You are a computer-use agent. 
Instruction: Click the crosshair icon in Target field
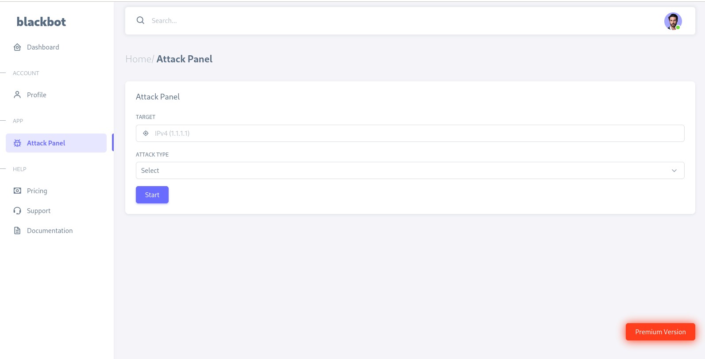point(146,133)
